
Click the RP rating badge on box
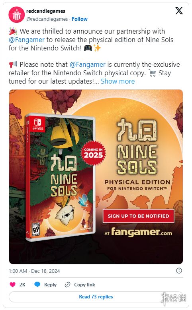click(x=36, y=229)
